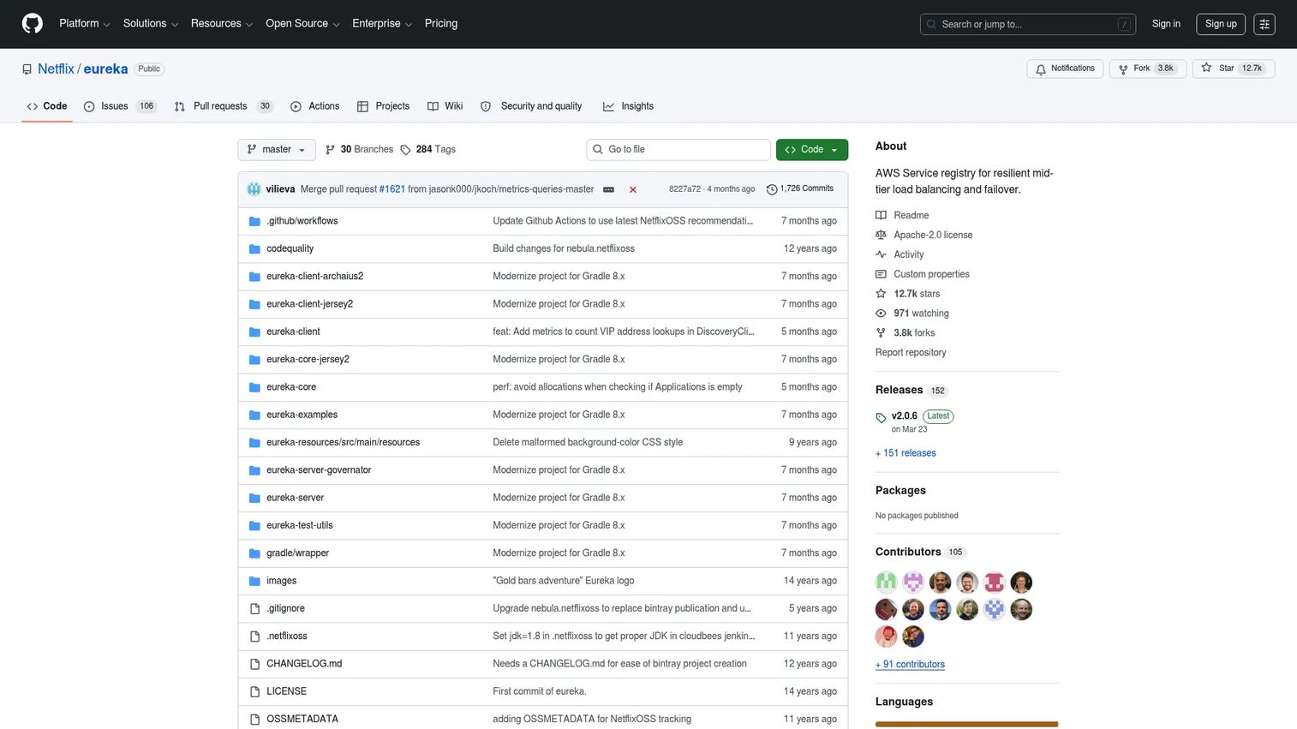View the + 91 contributors link

[910, 665]
